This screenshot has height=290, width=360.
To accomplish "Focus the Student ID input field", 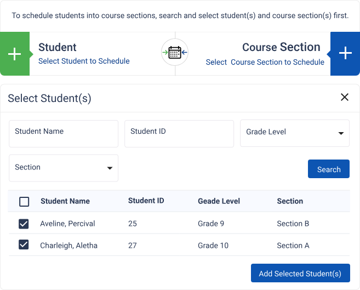I will (179, 134).
